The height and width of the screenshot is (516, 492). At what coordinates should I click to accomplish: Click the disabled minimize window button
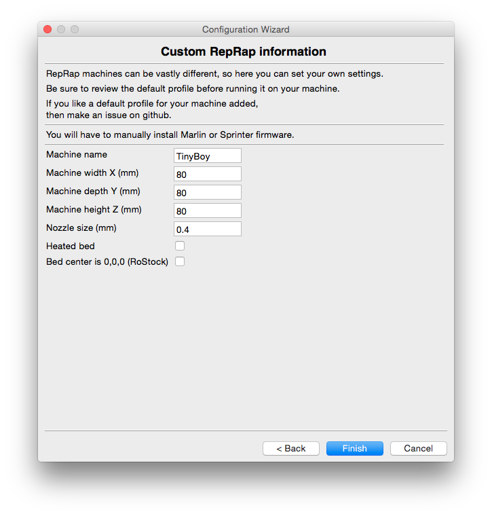[61, 29]
